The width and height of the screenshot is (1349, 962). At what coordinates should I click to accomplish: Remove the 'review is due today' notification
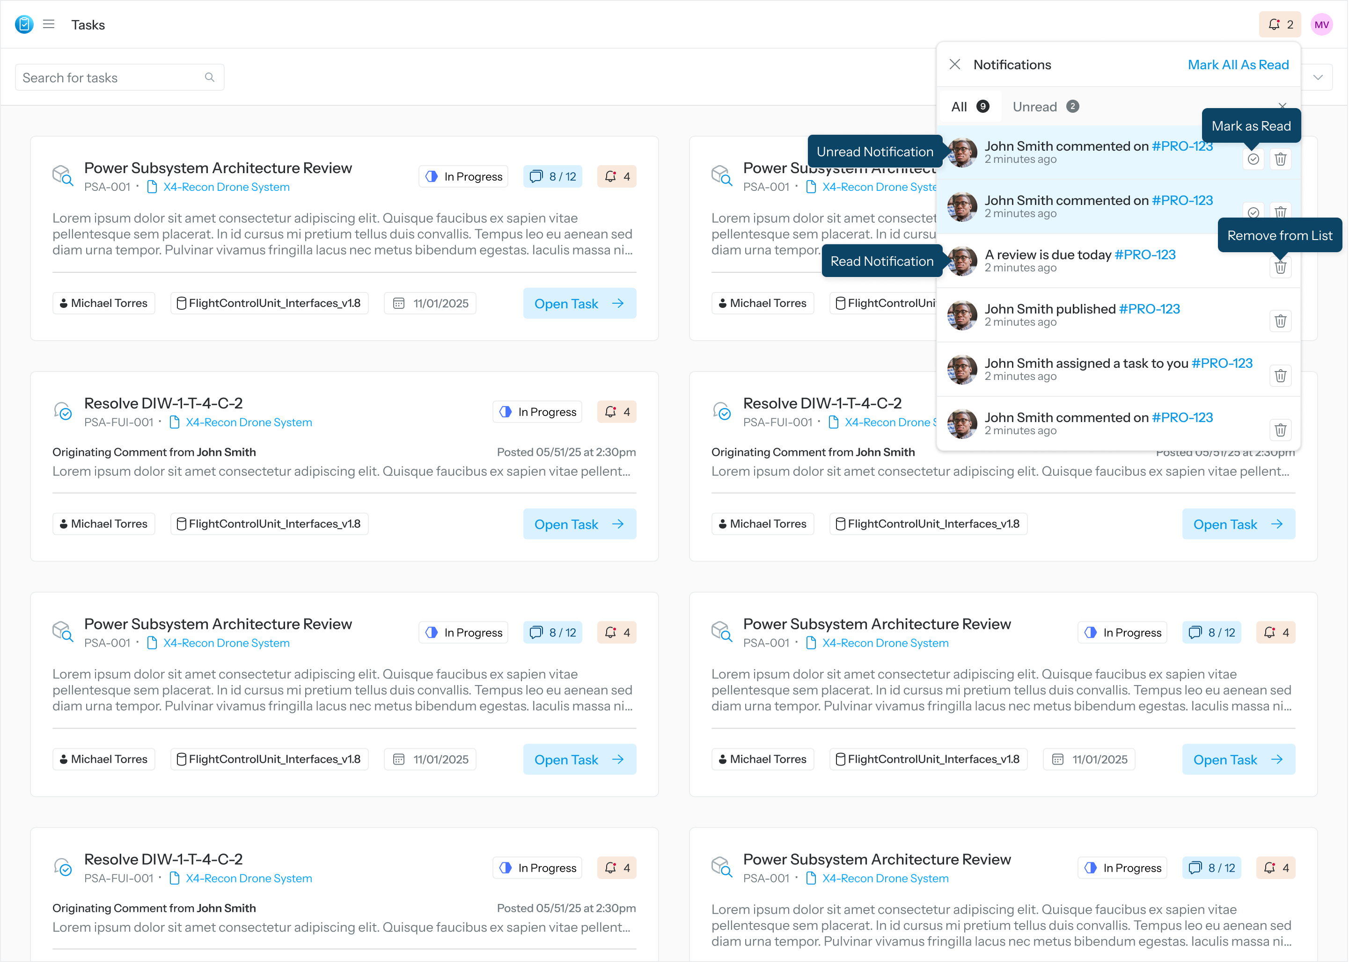click(x=1280, y=267)
